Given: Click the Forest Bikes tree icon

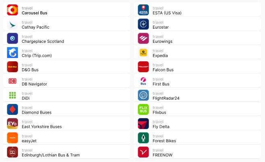Looking at the screenshot, I should click(143, 138).
